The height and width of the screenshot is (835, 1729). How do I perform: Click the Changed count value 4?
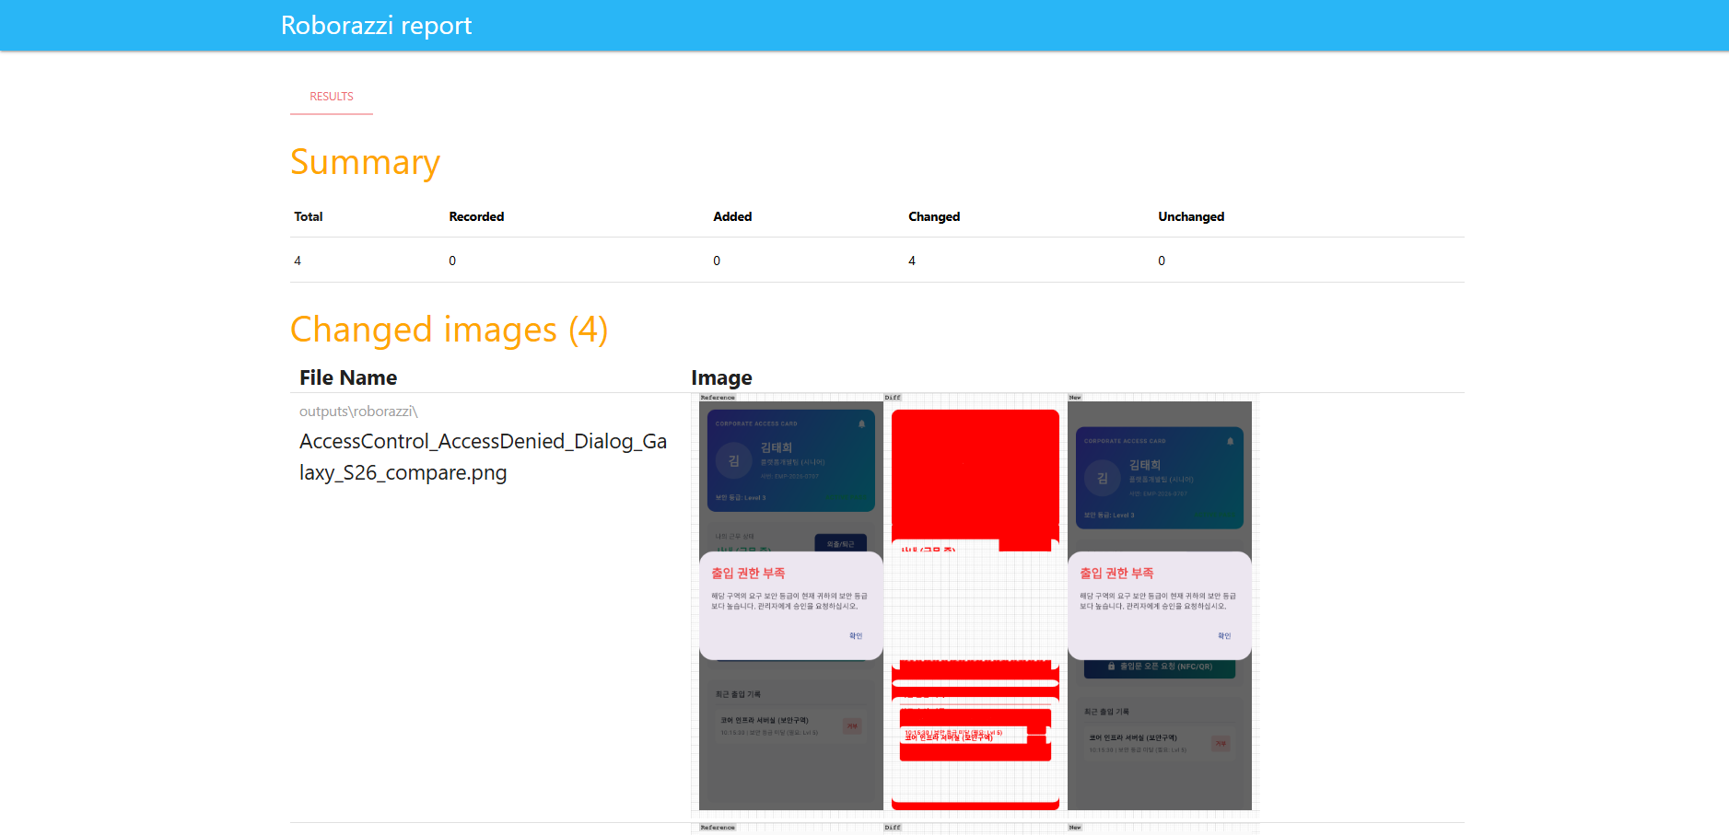click(912, 261)
